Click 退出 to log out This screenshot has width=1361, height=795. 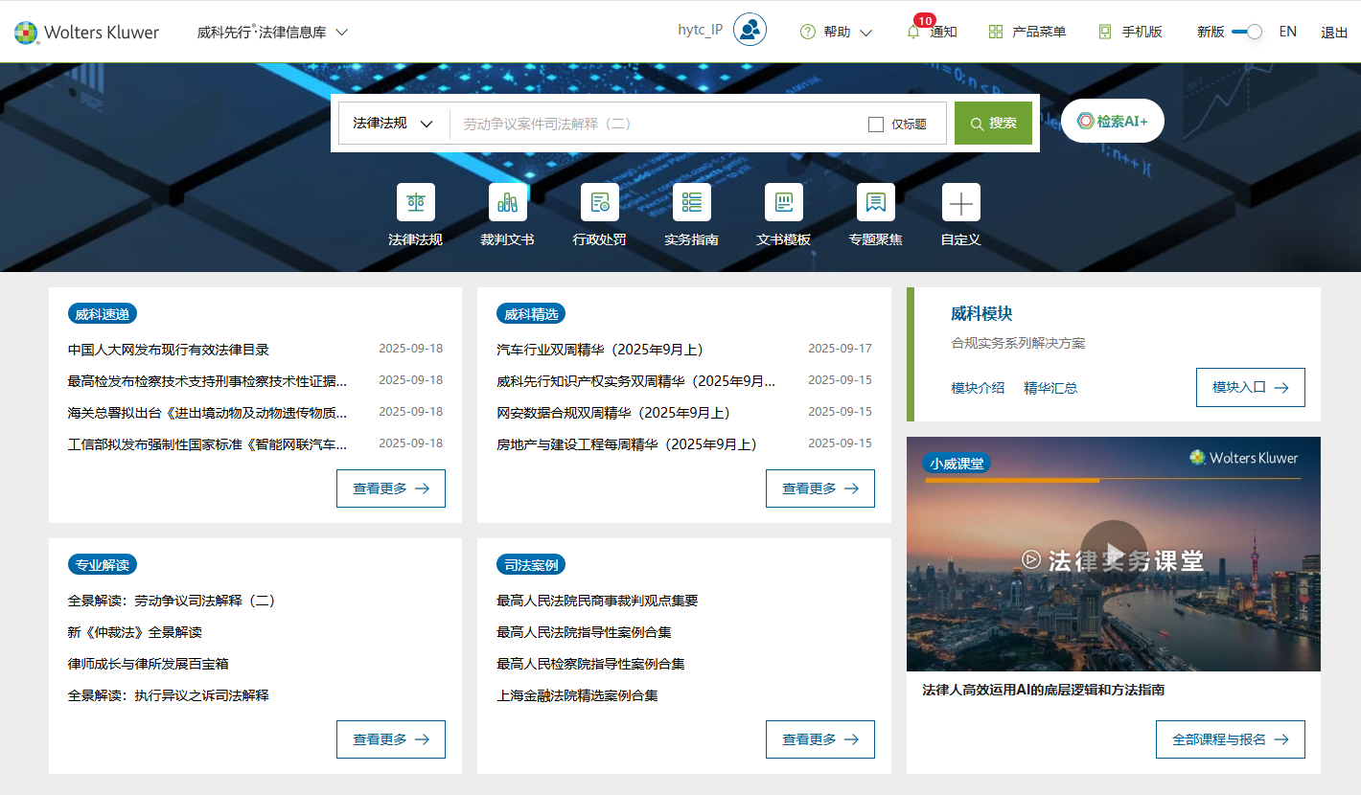pos(1334,33)
